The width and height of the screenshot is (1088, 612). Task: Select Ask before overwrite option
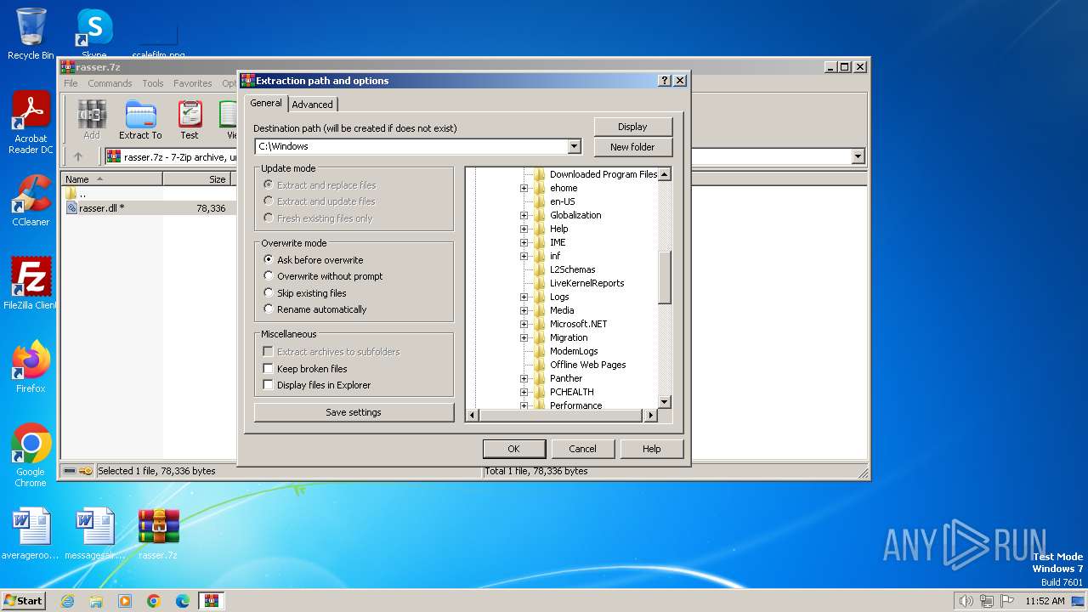pos(269,259)
